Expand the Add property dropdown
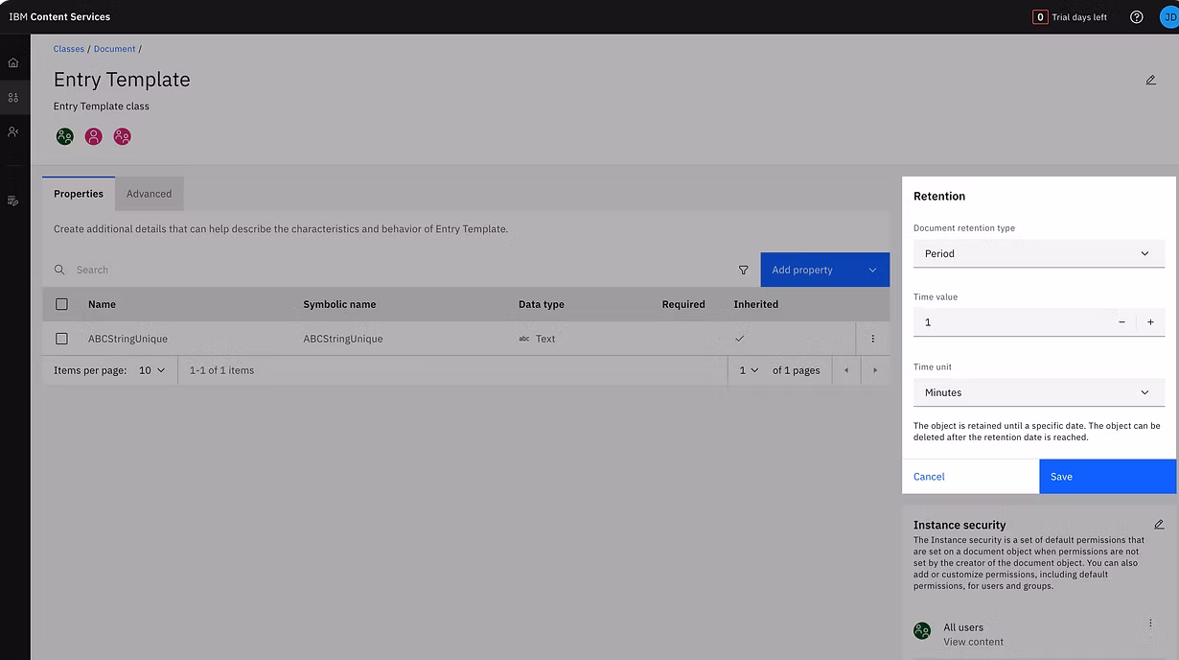This screenshot has height=660, width=1179. [x=872, y=271]
